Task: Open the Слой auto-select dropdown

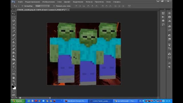Action: tap(43, 6)
